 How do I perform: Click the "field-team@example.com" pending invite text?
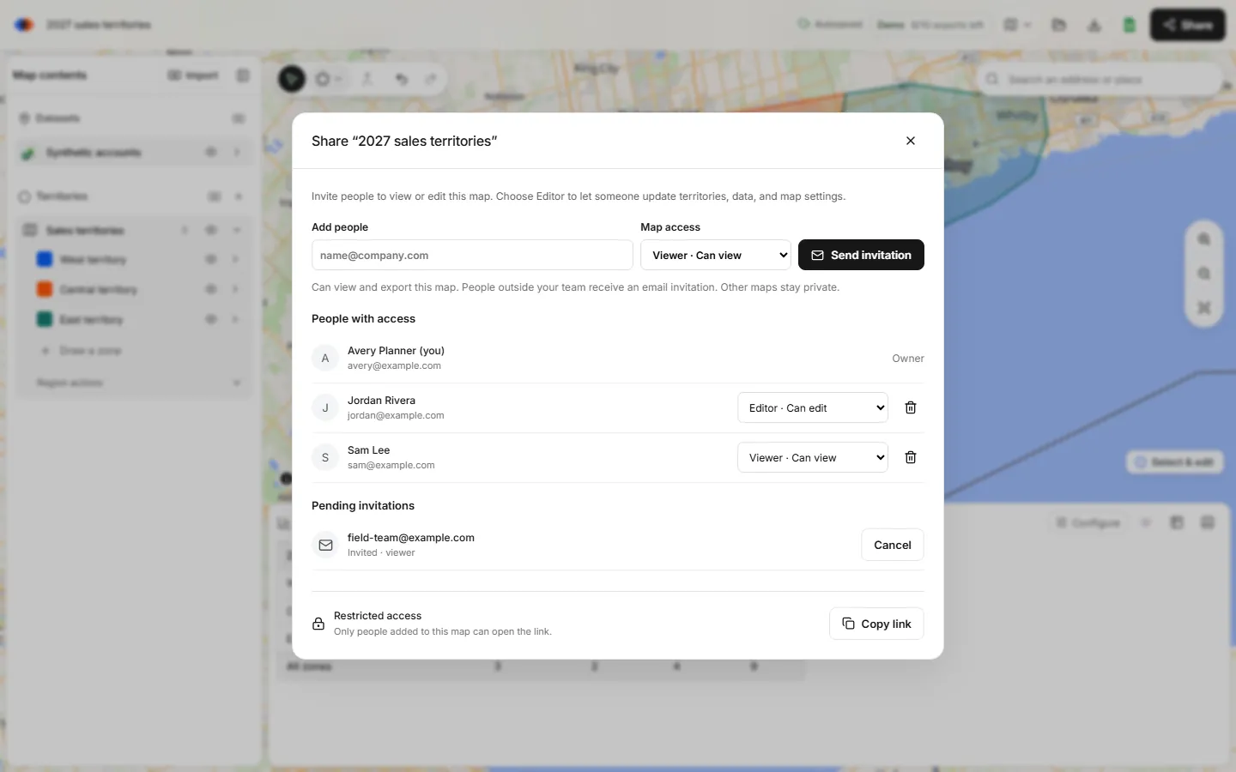point(411,538)
